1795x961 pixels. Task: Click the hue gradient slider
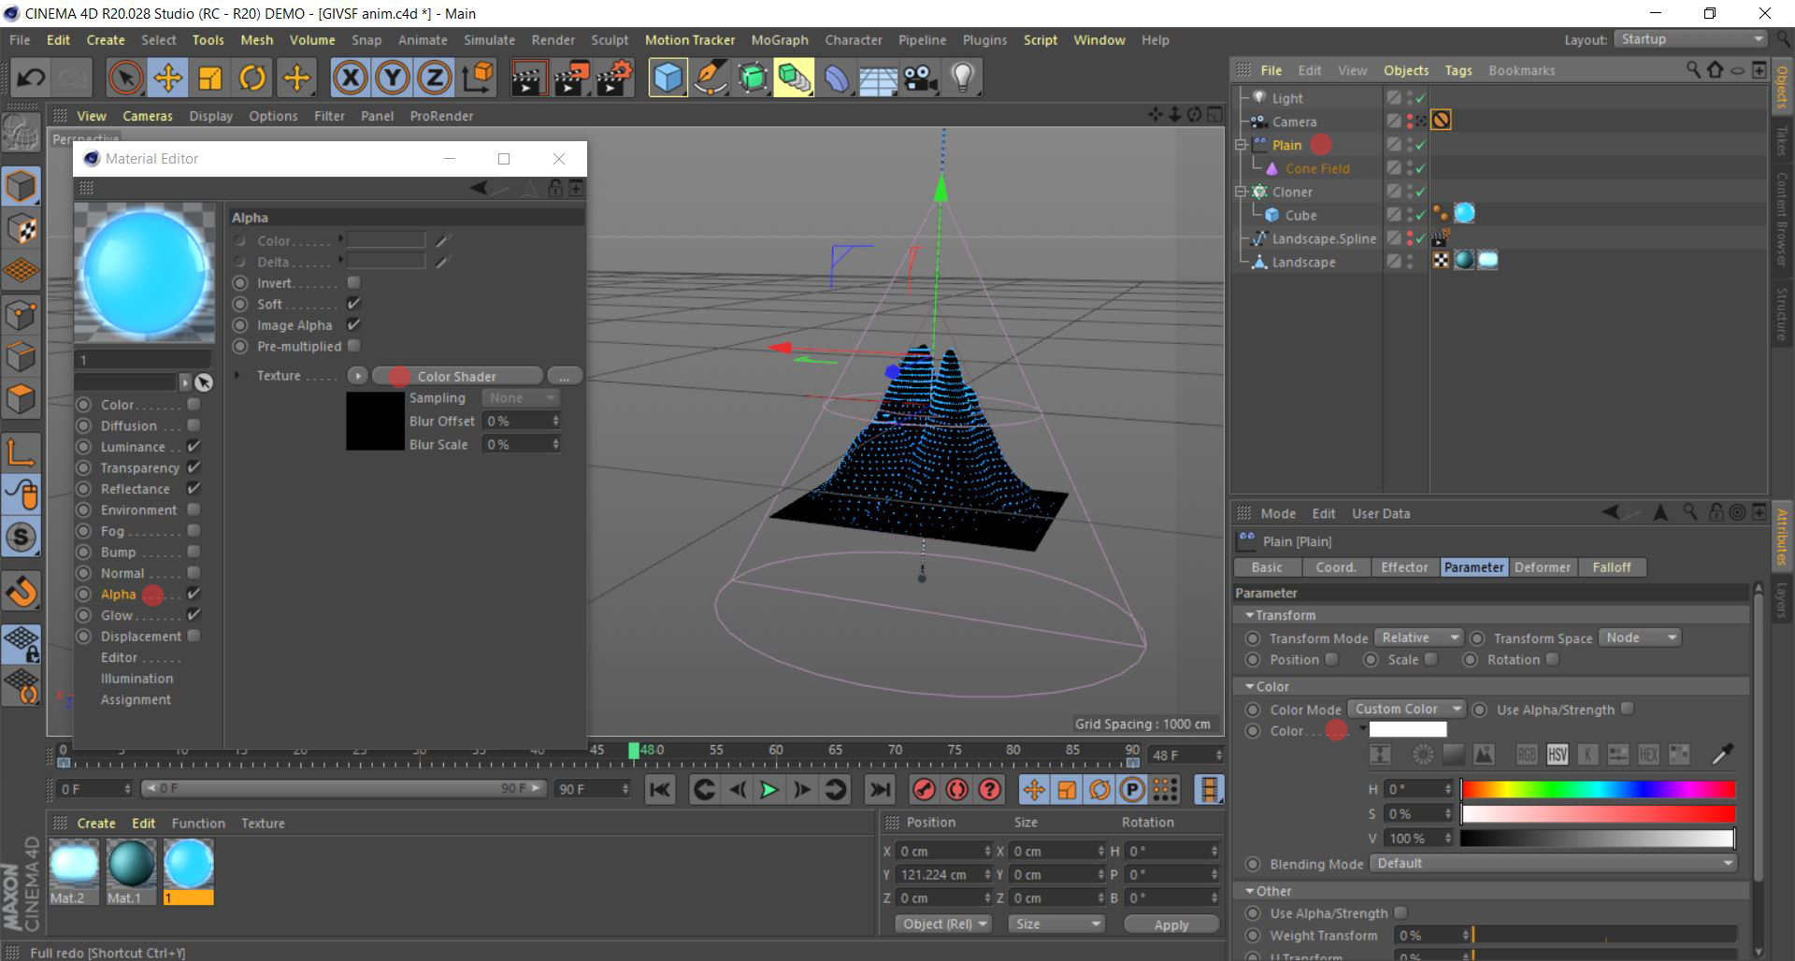(1597, 789)
